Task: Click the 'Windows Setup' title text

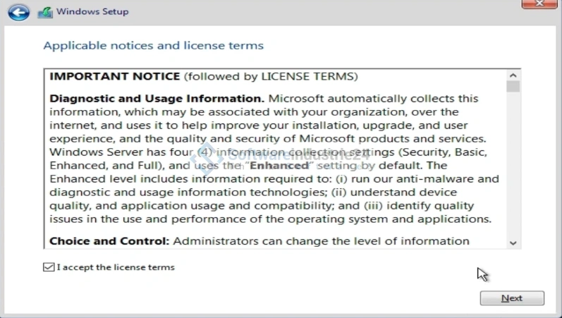Action: [92, 12]
